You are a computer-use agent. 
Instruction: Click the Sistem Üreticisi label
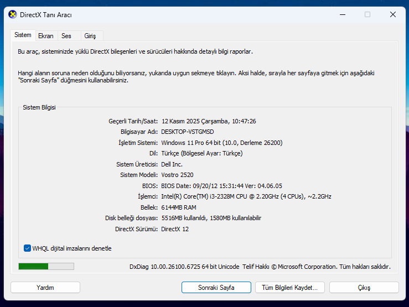point(137,164)
